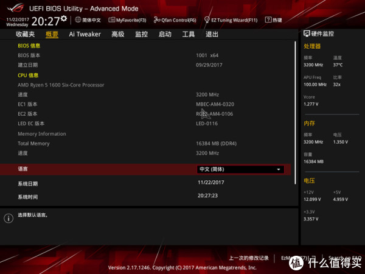
Task: Click Vcore 1.277 V reading
Action: tap(311, 104)
